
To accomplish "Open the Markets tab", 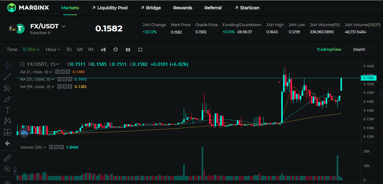I will coord(70,8).
